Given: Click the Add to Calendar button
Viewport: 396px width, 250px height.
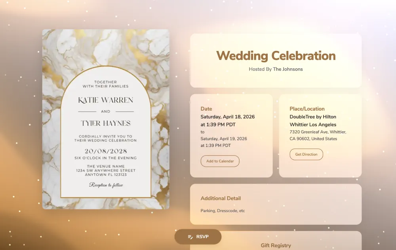Looking at the screenshot, I should (220, 161).
